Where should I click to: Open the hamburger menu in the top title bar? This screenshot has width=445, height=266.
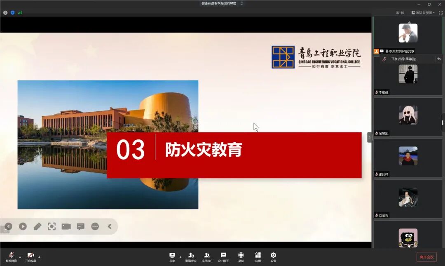tap(242, 3)
